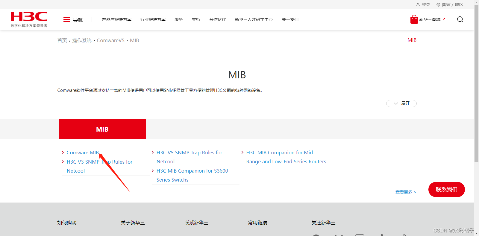
Task: Open 行业解决方案 menu
Action: pyautogui.click(x=153, y=19)
